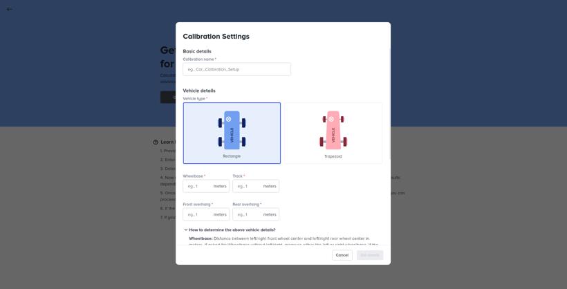Collapse the vehicle details help chevron
This screenshot has height=289, width=567.
click(185, 230)
